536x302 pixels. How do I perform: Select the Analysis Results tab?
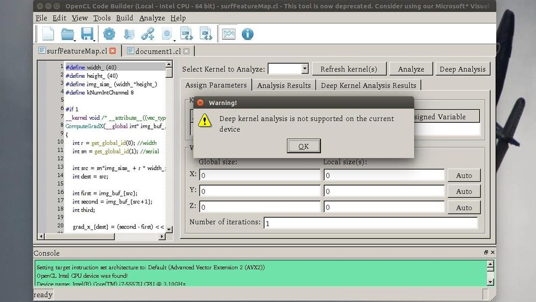(284, 85)
